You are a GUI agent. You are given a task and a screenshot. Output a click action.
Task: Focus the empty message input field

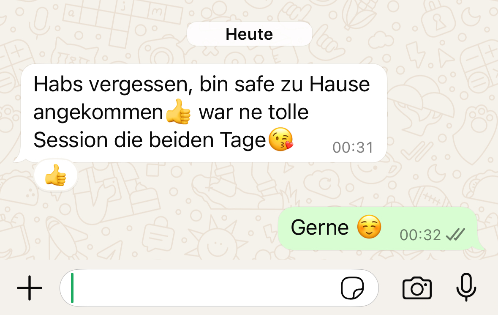click(219, 288)
